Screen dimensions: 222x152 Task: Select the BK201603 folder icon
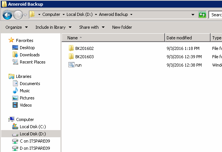(x=71, y=56)
